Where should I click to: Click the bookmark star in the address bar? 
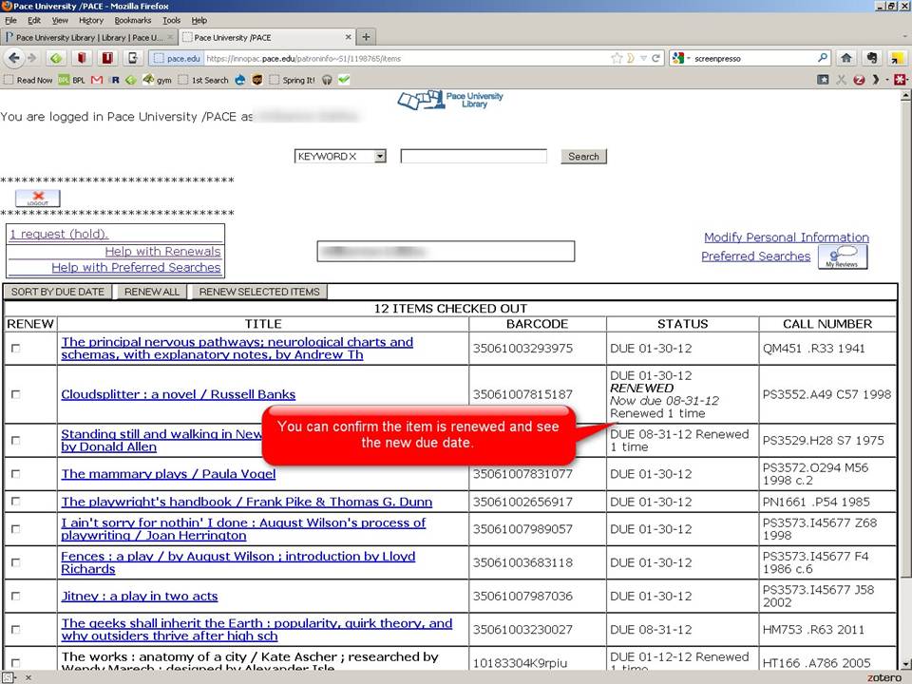617,58
